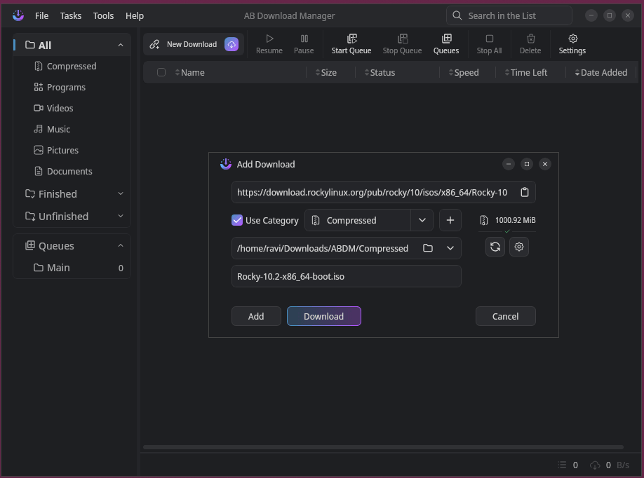Click the Finished folder icon
This screenshot has height=478, width=644.
[29, 193]
